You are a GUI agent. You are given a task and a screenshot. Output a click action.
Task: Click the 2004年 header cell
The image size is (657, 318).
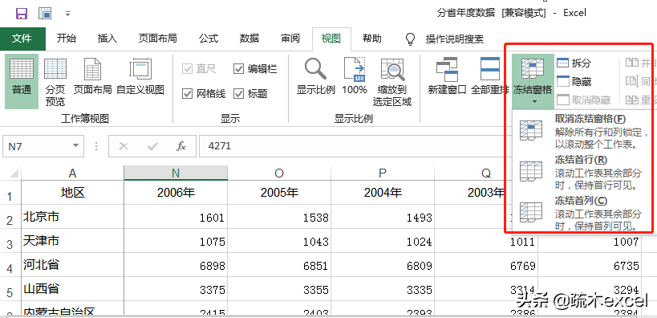383,193
